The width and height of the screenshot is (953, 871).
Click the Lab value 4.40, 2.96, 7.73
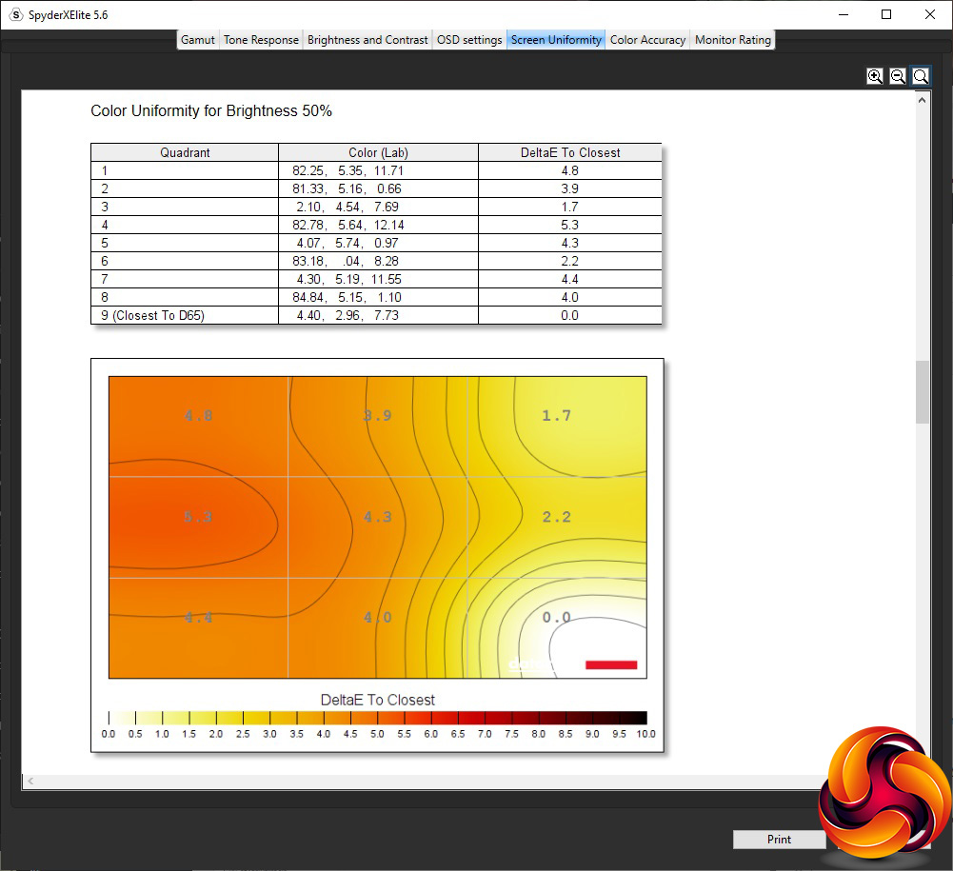coord(347,315)
